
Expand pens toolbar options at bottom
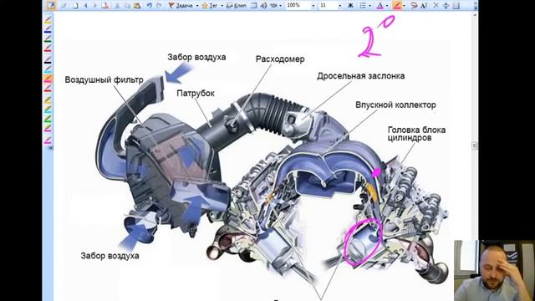(x=50, y=148)
